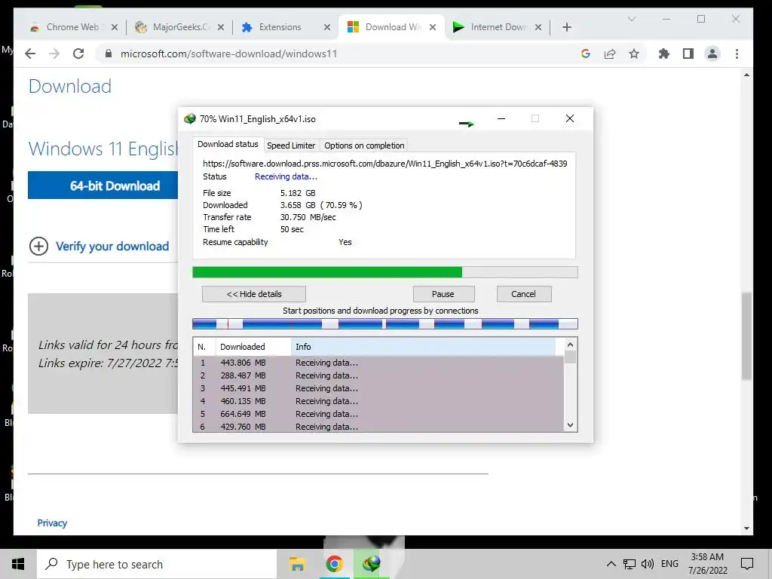Click the address bar URL
The image size is (772, 579).
[x=229, y=54]
